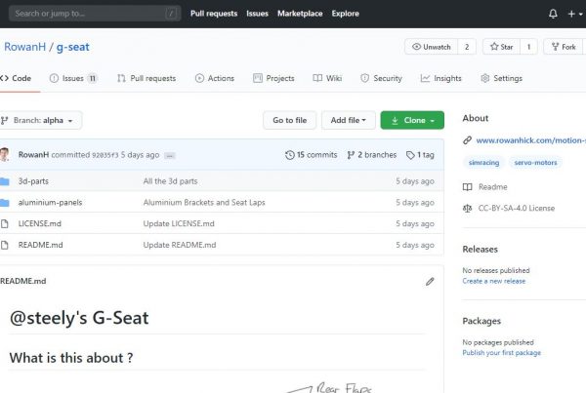Open RowanH's avatar in commit row
Viewport: 586px width, 393px height.
(5, 154)
